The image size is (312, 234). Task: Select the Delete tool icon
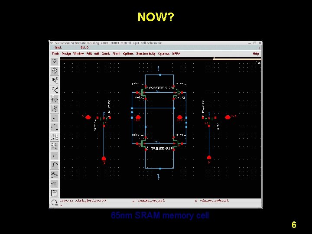[54, 118]
